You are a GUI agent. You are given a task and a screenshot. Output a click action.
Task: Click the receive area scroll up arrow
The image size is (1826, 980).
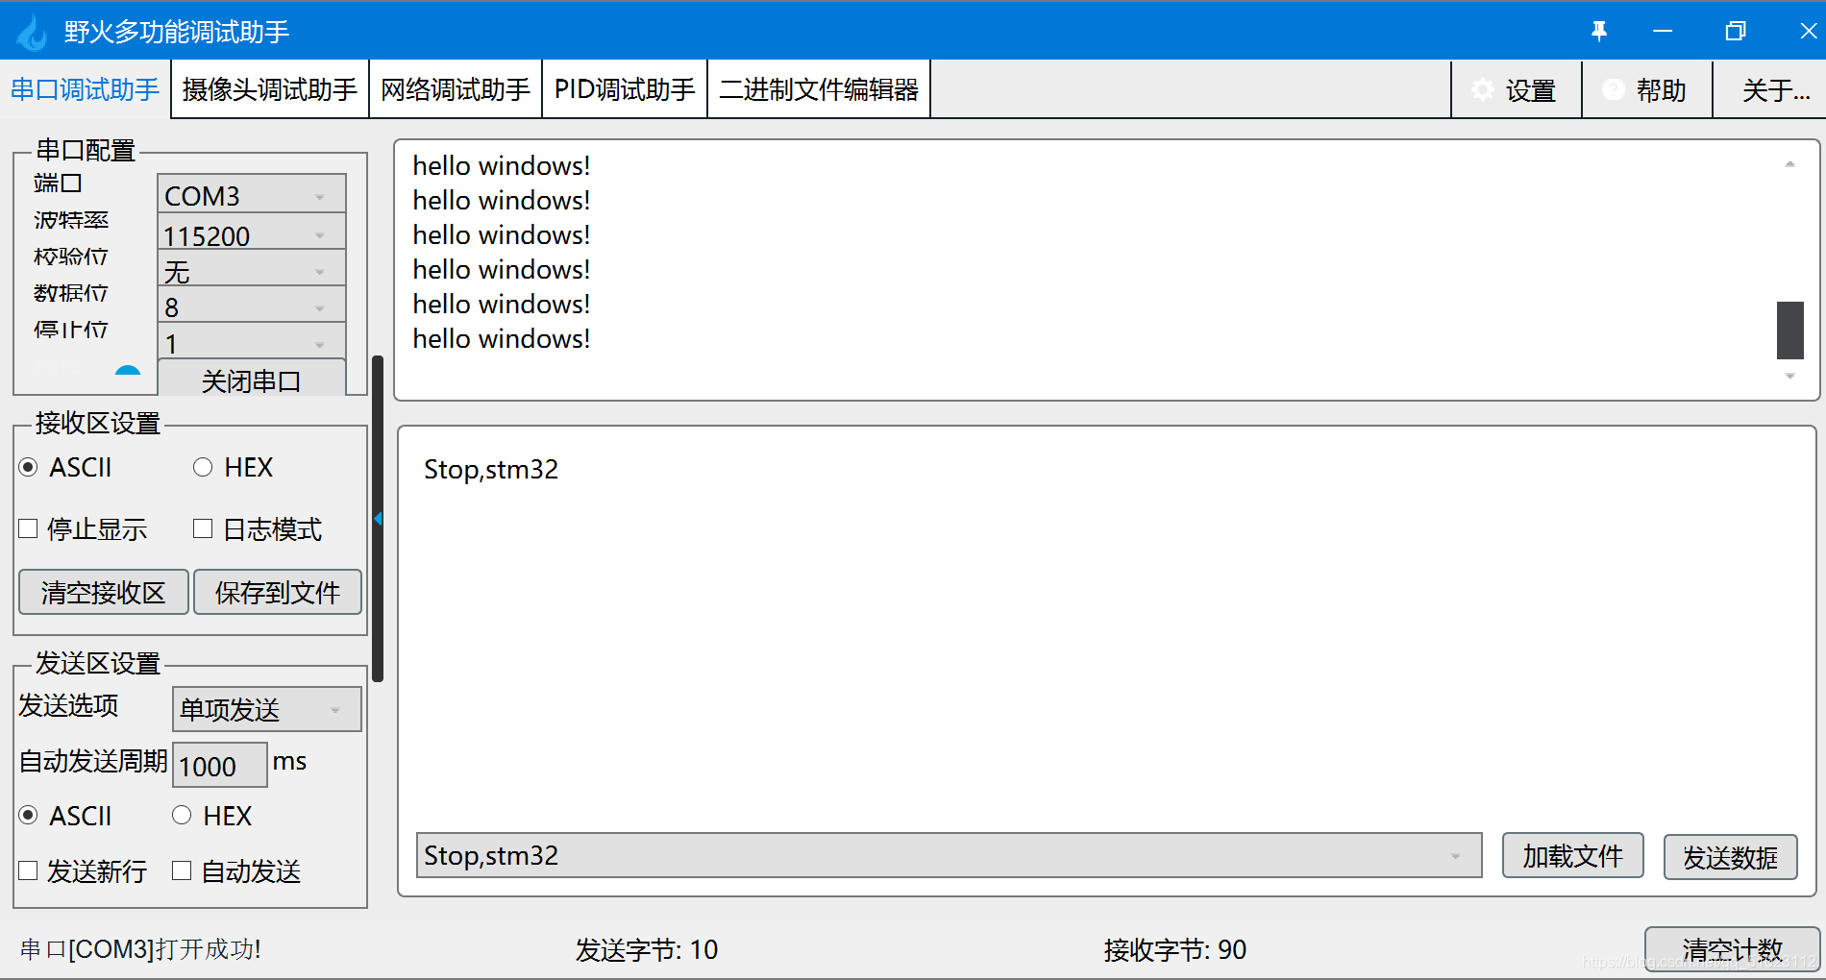(1789, 164)
